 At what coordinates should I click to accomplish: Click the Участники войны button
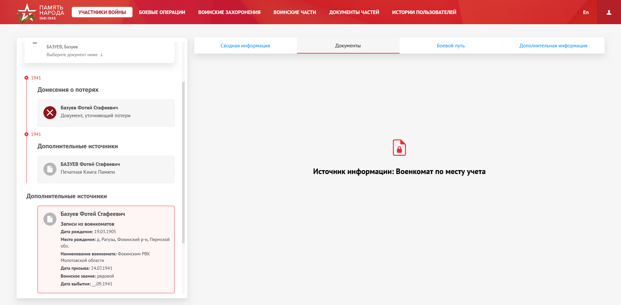102,12
